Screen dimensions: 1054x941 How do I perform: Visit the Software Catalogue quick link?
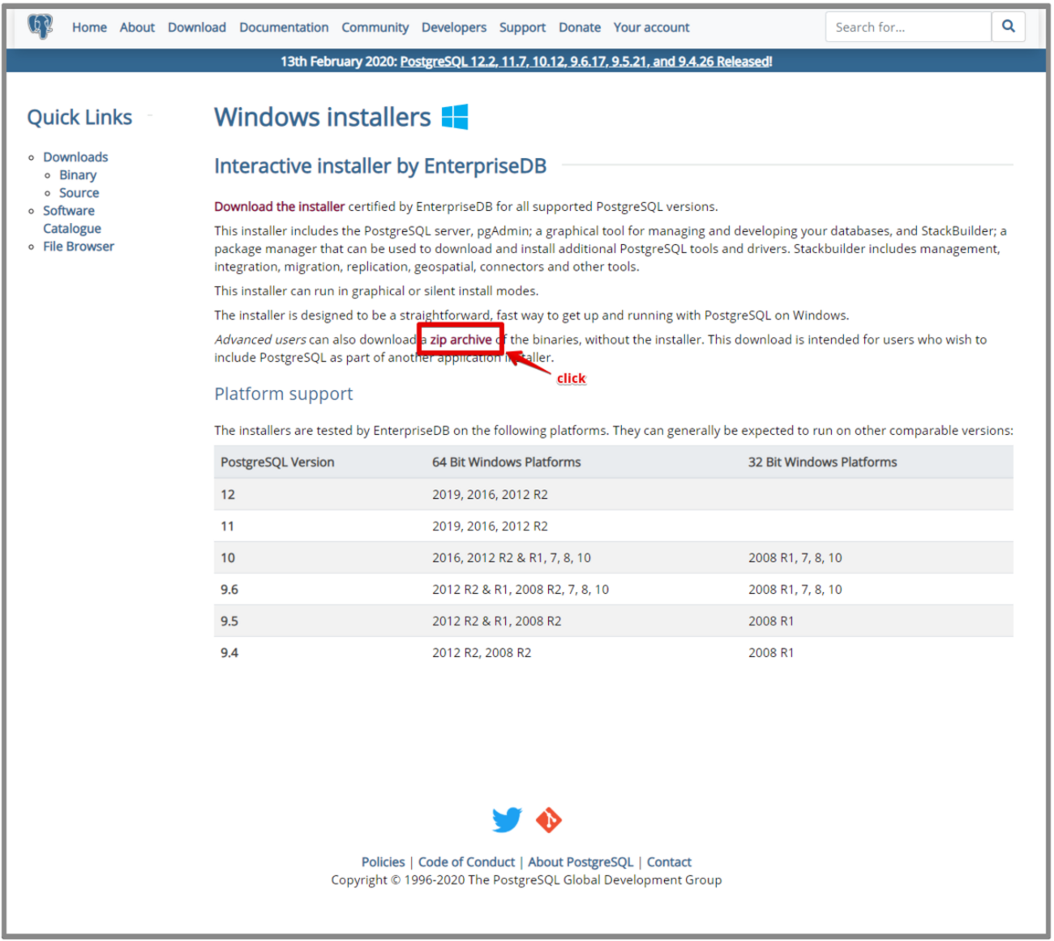tap(72, 219)
